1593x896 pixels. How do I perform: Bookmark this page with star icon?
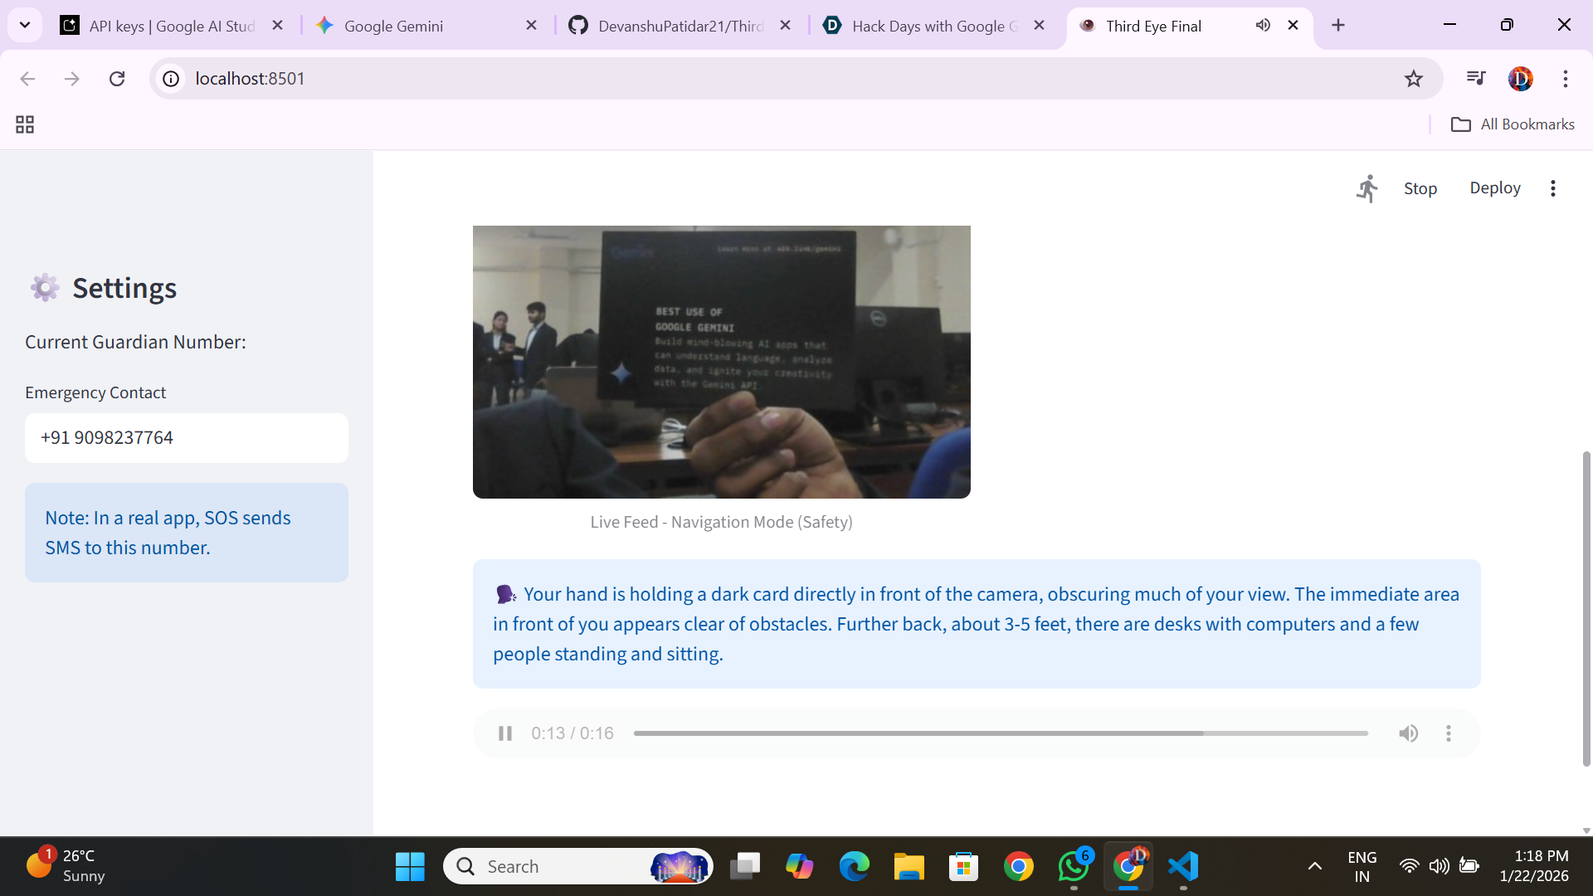tap(1413, 79)
